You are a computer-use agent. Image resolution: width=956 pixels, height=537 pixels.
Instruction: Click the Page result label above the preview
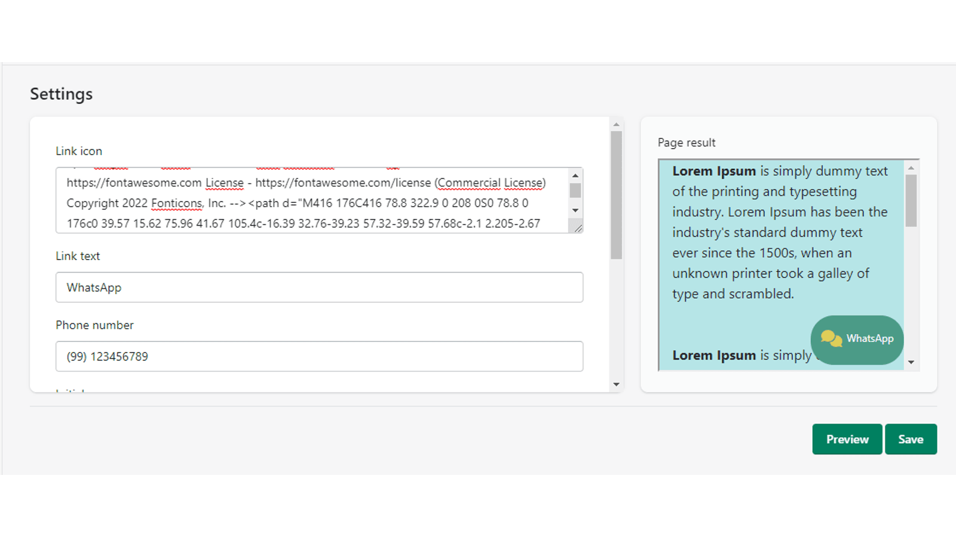[x=686, y=143]
